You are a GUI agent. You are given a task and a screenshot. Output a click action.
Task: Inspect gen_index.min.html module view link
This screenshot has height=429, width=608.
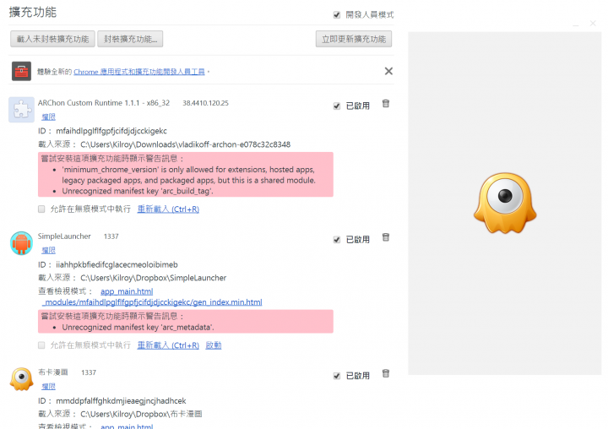(152, 302)
